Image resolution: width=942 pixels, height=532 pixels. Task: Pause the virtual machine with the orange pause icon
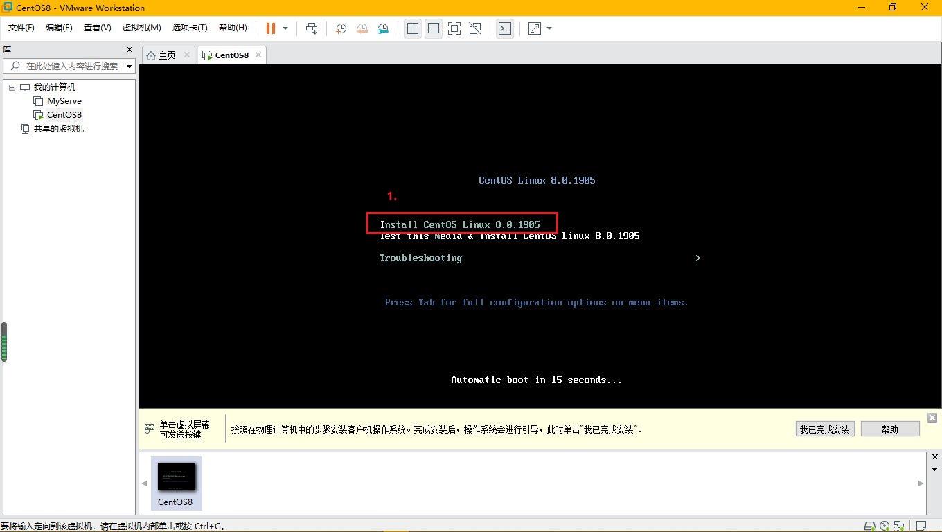pyautogui.click(x=271, y=28)
